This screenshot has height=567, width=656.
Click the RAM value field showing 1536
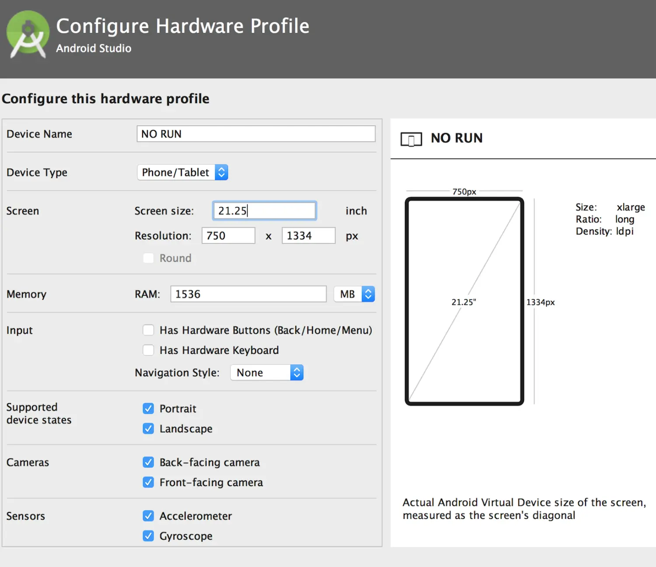[x=248, y=294]
